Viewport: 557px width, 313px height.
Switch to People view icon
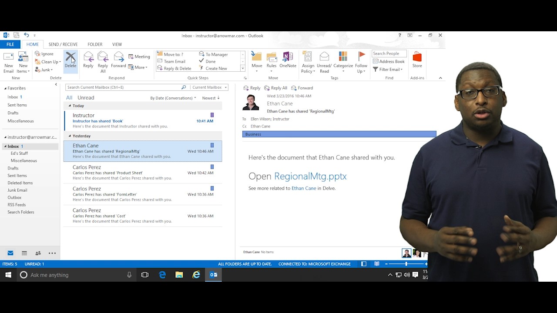(x=38, y=253)
